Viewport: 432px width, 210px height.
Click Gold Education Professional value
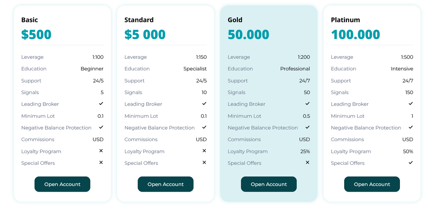pyautogui.click(x=295, y=69)
